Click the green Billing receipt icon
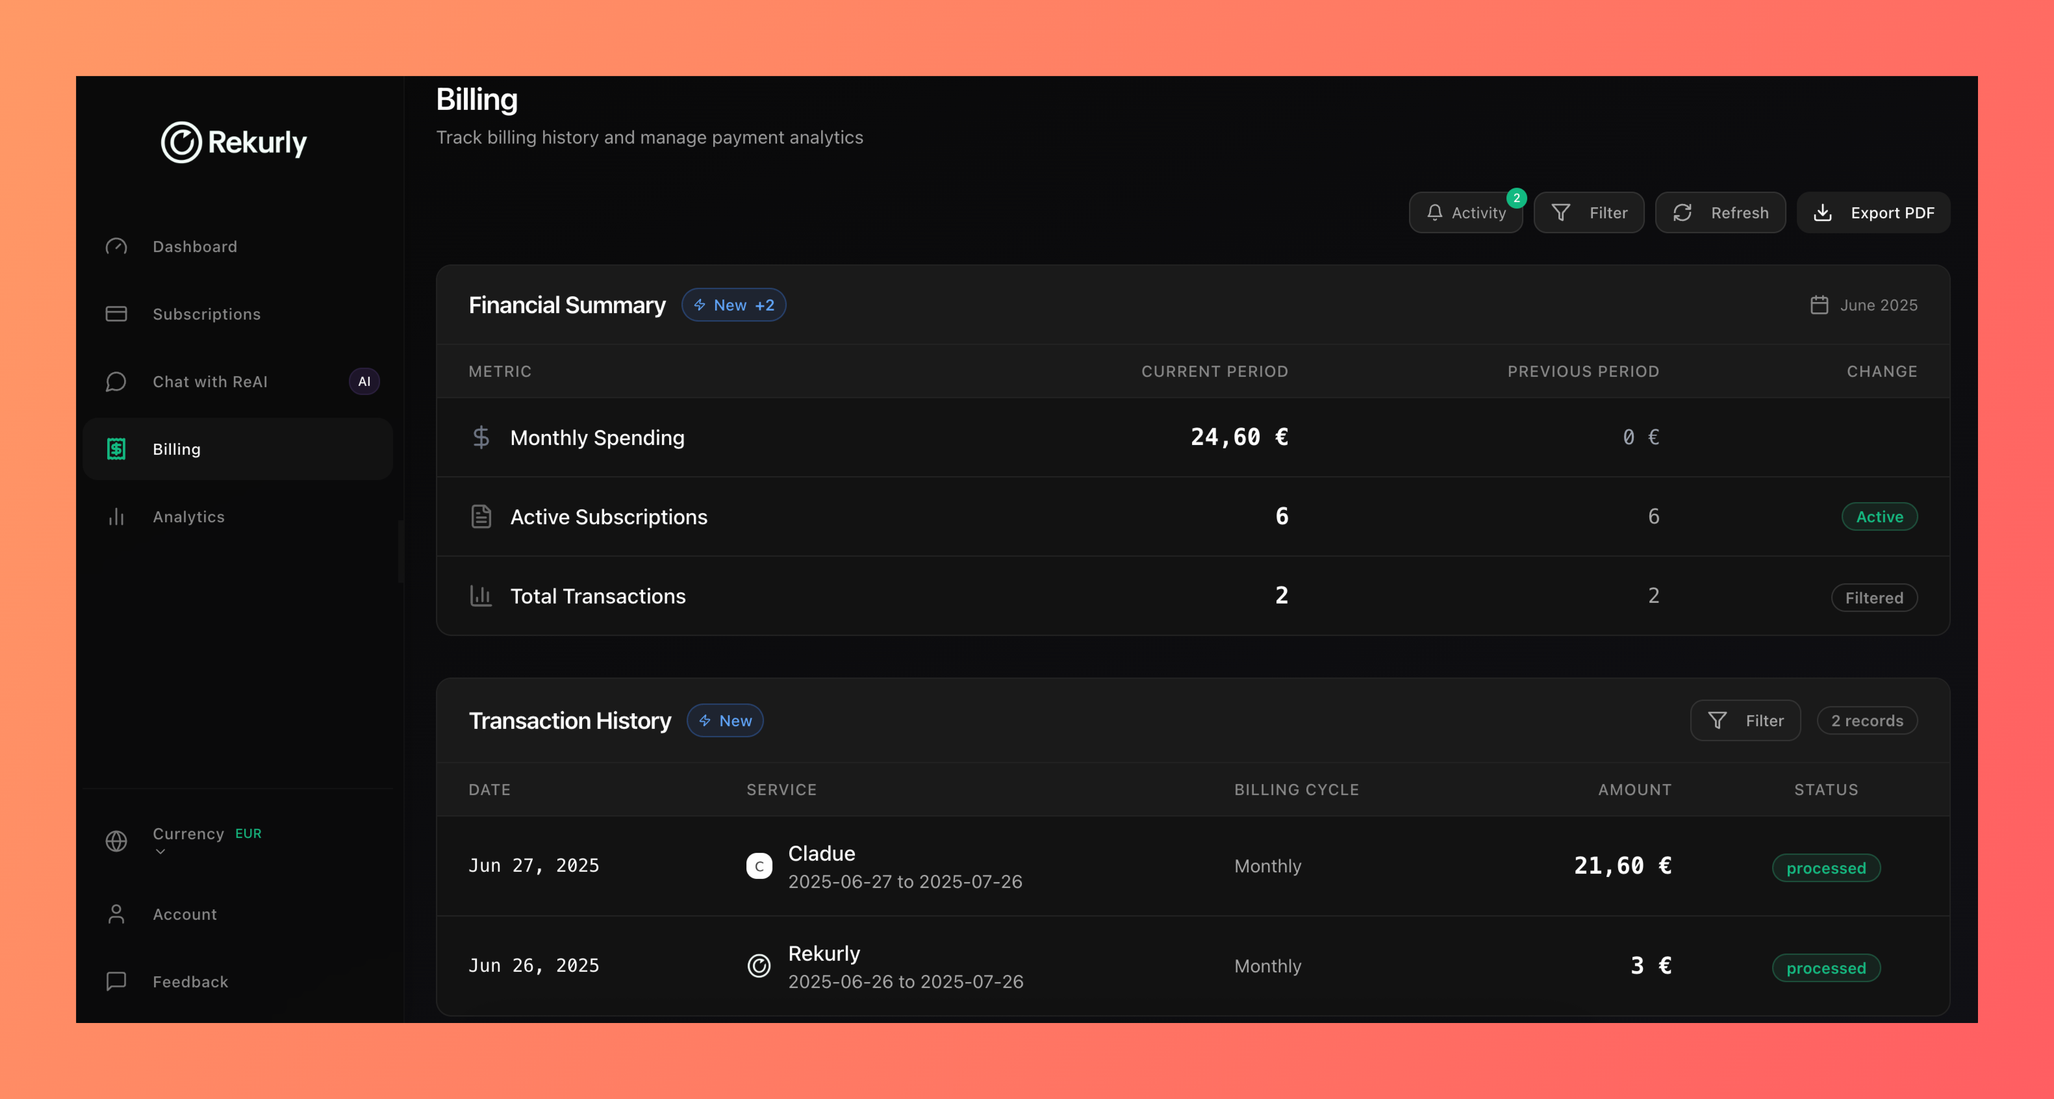The height and width of the screenshot is (1099, 2054). (x=116, y=449)
